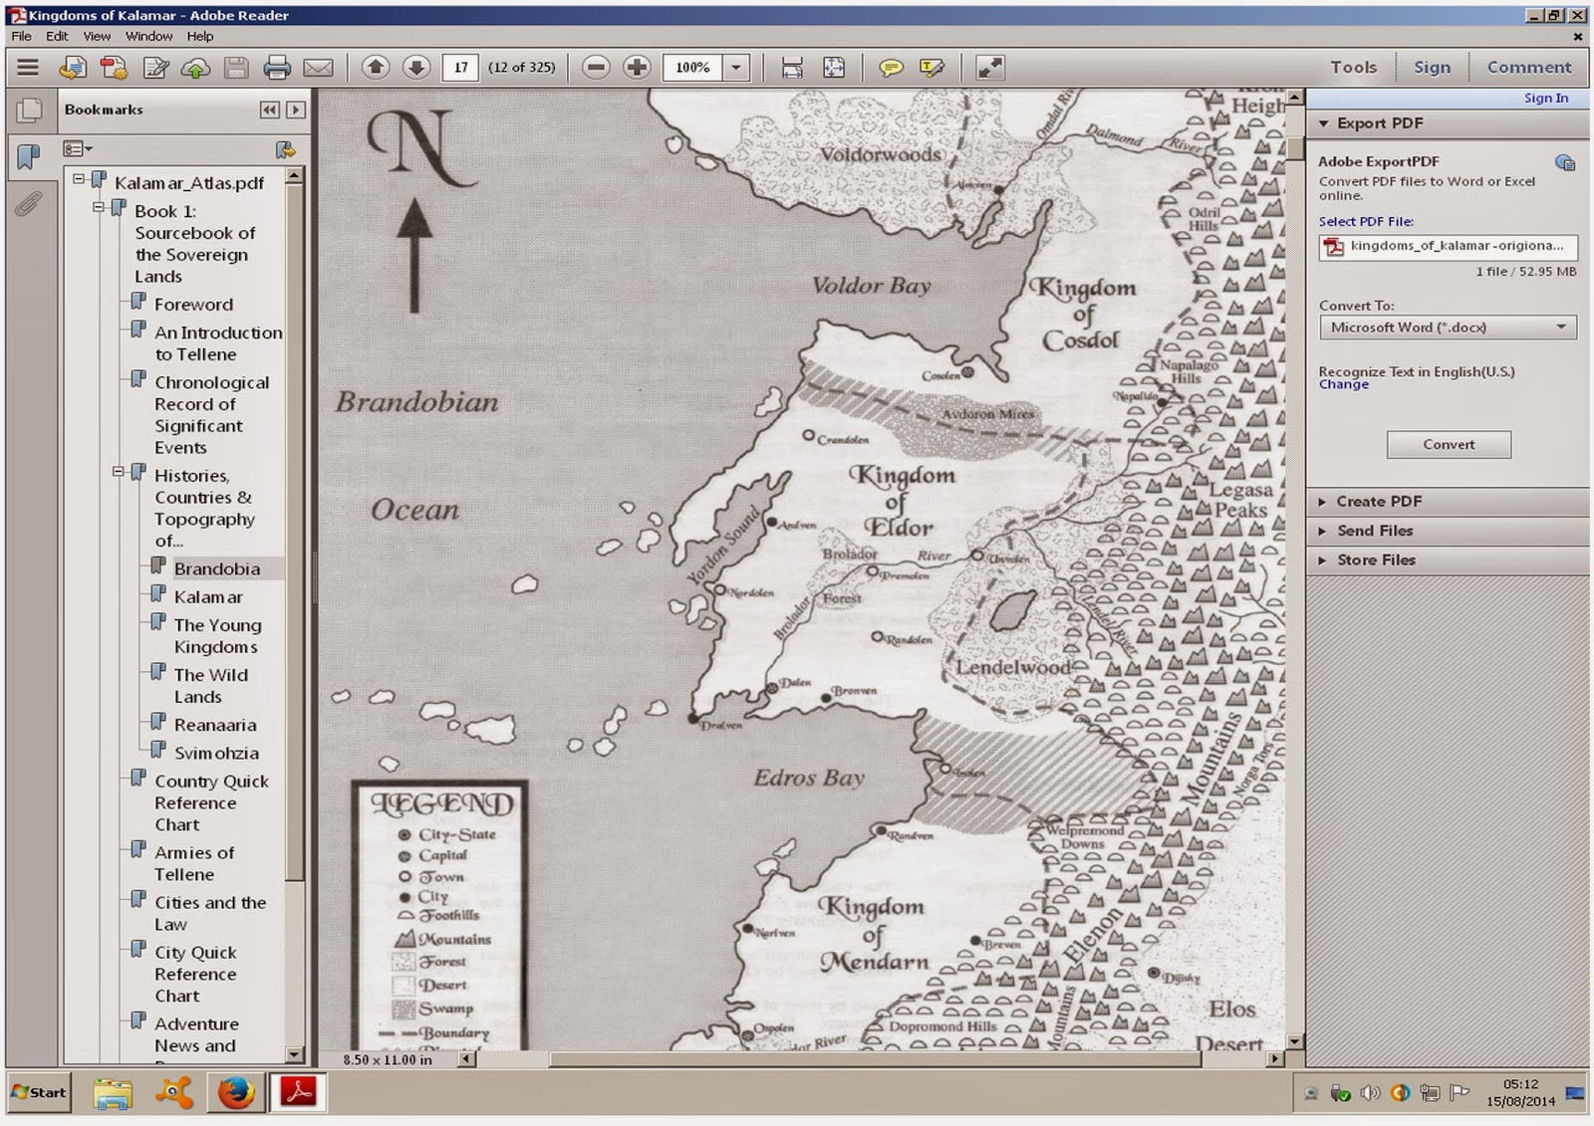Click the find current bookmark icon
Screen dimensions: 1594x1126
coord(286,149)
